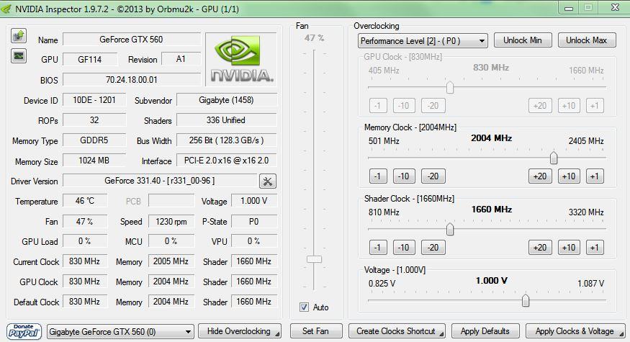The image size is (630, 342).
Task: Click the GPU Clock slider handle
Action: coord(450,87)
